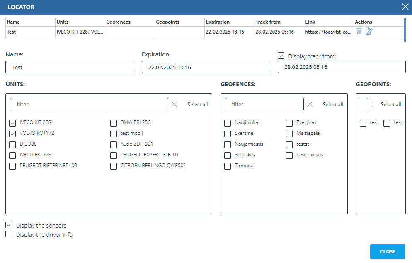Delete the Test locator with trash icon
412x263 pixels.
point(359,32)
